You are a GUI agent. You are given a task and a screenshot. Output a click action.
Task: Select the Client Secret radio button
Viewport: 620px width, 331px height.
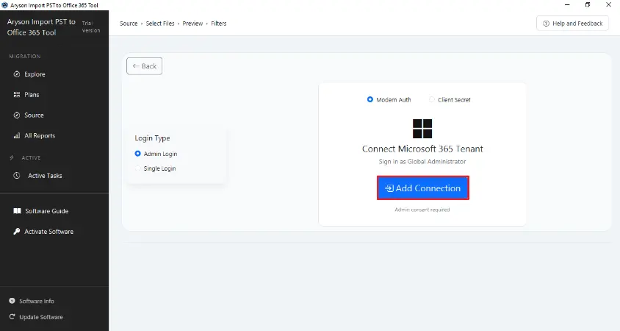[432, 99]
